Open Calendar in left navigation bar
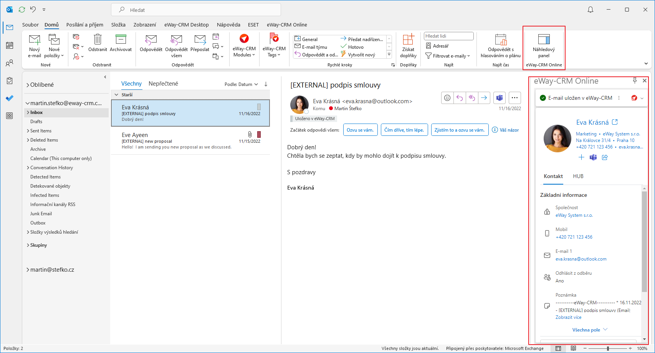The image size is (655, 353). click(x=10, y=45)
